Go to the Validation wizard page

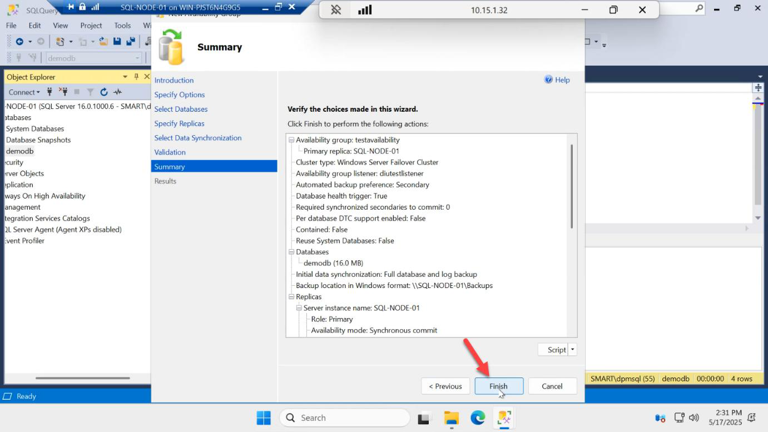170,152
